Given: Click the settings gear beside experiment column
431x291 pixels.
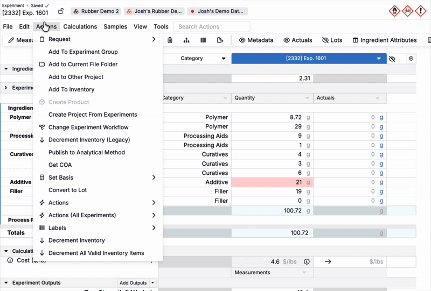Looking at the screenshot, I should point(411,59).
